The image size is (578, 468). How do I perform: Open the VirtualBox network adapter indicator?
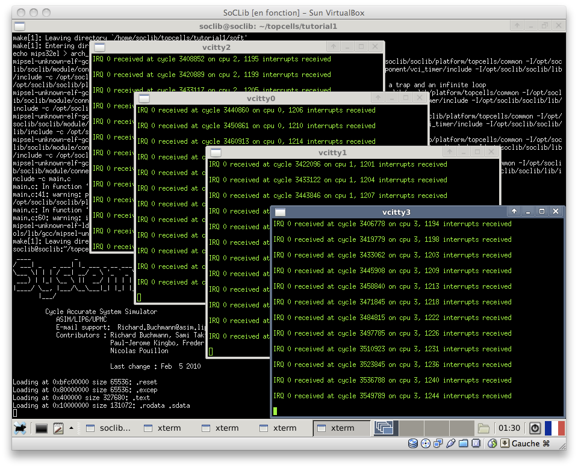(438, 444)
